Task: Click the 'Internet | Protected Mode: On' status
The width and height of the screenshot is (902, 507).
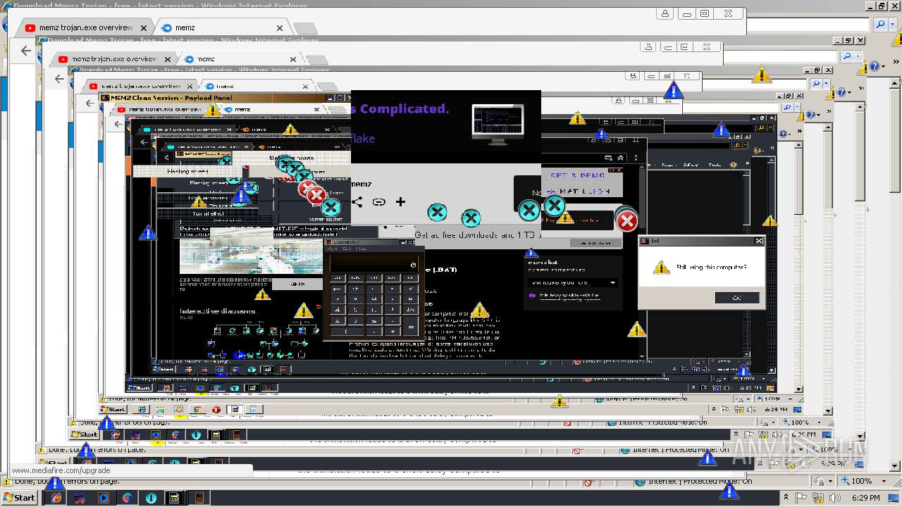Action: 700,481
